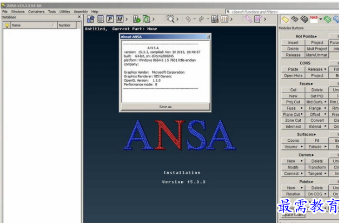Click the M (materials) toolbar icon
The width and height of the screenshot is (344, 223).
coord(120,19)
